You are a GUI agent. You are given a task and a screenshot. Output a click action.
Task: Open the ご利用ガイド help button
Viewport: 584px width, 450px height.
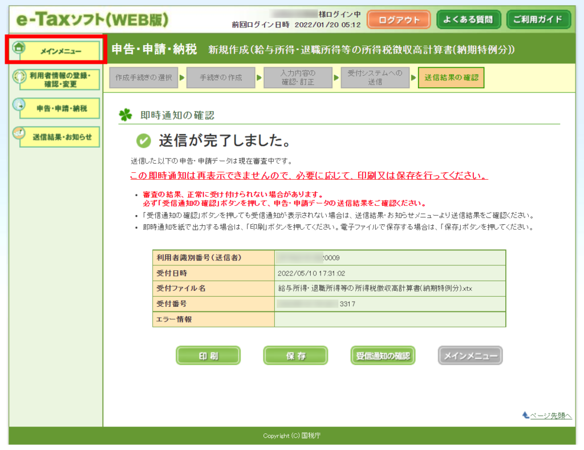pyautogui.click(x=538, y=19)
